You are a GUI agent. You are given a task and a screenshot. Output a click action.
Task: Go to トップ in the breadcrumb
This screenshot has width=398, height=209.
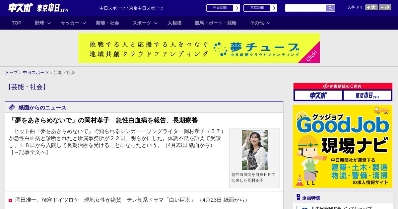pyautogui.click(x=11, y=72)
